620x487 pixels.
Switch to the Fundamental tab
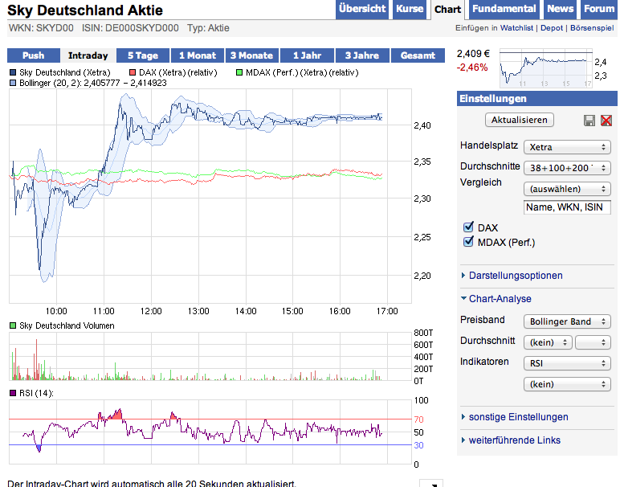click(x=504, y=9)
